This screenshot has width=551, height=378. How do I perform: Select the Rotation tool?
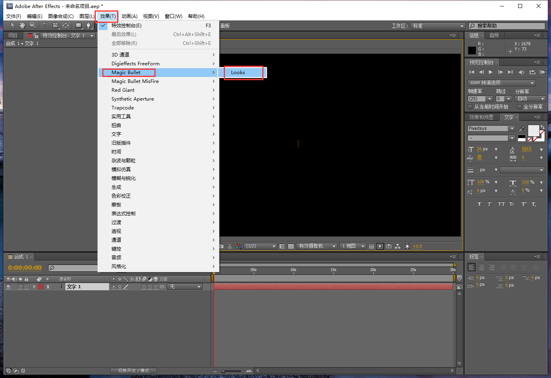click(46, 26)
